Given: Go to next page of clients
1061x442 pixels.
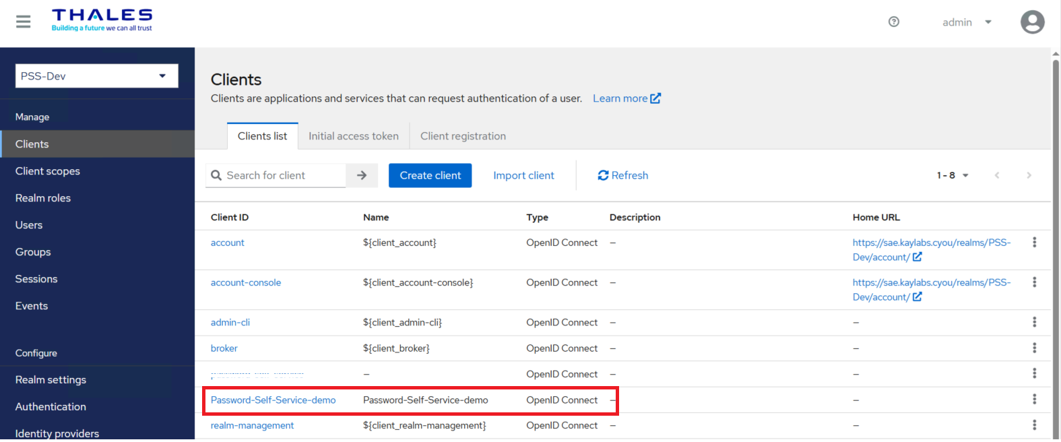Looking at the screenshot, I should [x=1029, y=175].
